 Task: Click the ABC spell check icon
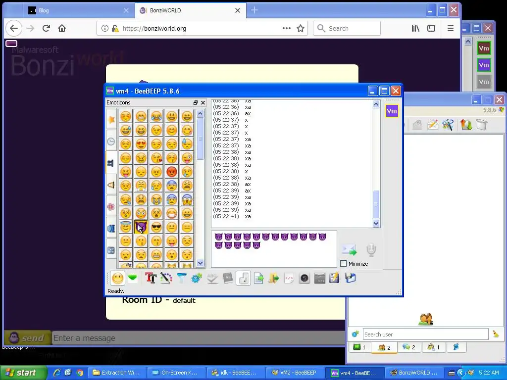tap(212, 278)
